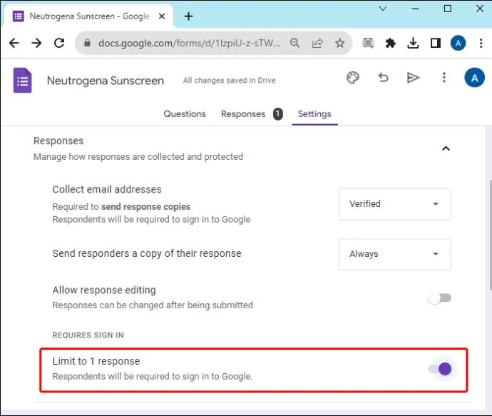Switch to the Questions tab
This screenshot has width=492, height=416.
pos(185,113)
